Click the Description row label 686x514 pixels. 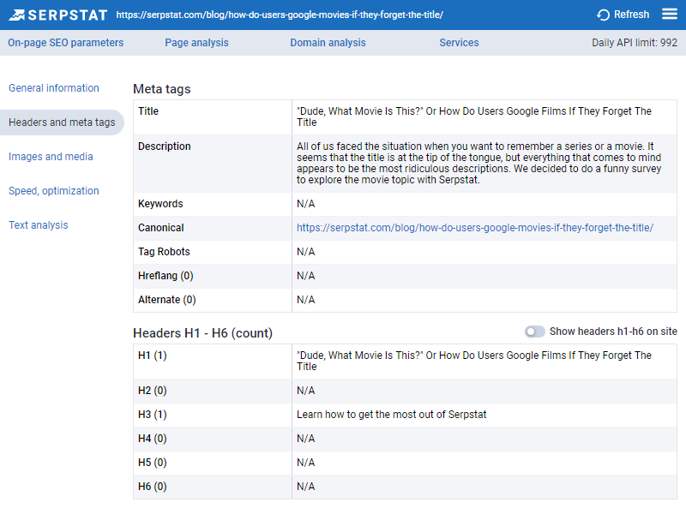pos(165,146)
